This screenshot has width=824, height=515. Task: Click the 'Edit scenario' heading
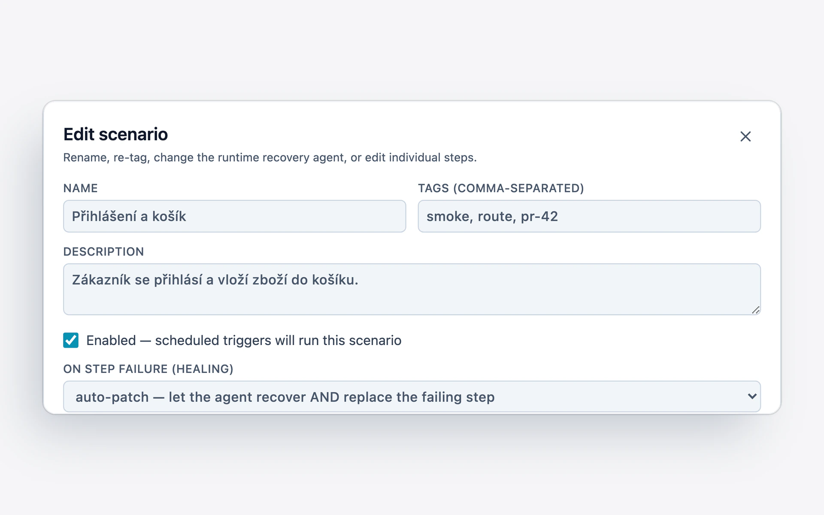[115, 134]
